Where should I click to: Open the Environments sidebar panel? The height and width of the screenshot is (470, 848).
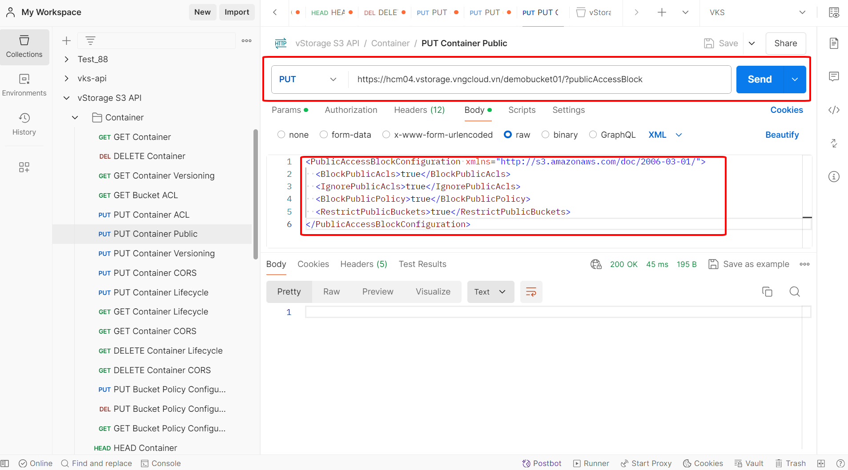(24, 85)
